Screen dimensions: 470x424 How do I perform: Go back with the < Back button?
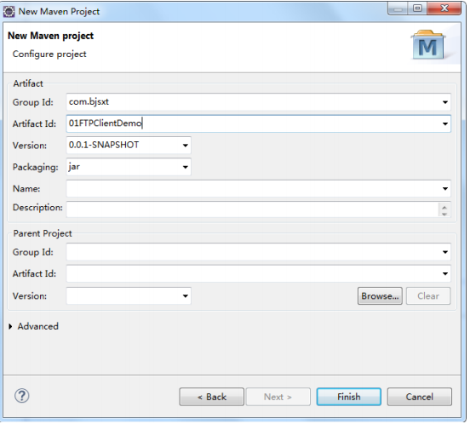click(212, 397)
